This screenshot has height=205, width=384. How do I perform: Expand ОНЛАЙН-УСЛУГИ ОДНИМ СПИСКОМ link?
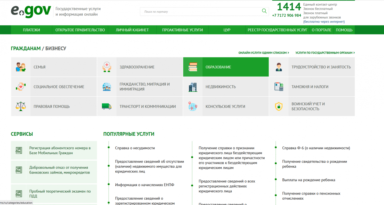[263, 53]
